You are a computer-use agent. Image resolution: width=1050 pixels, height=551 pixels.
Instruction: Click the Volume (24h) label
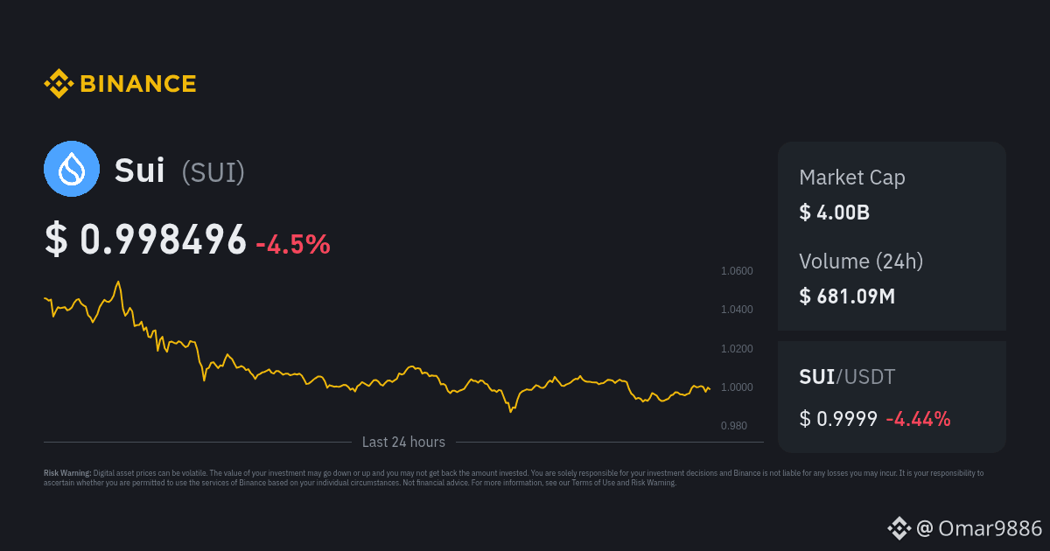tap(861, 261)
